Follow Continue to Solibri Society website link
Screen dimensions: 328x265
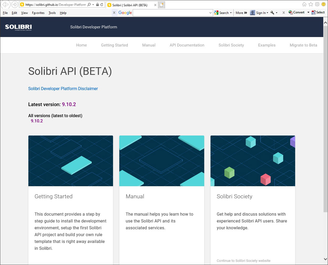pyautogui.click(x=244, y=261)
